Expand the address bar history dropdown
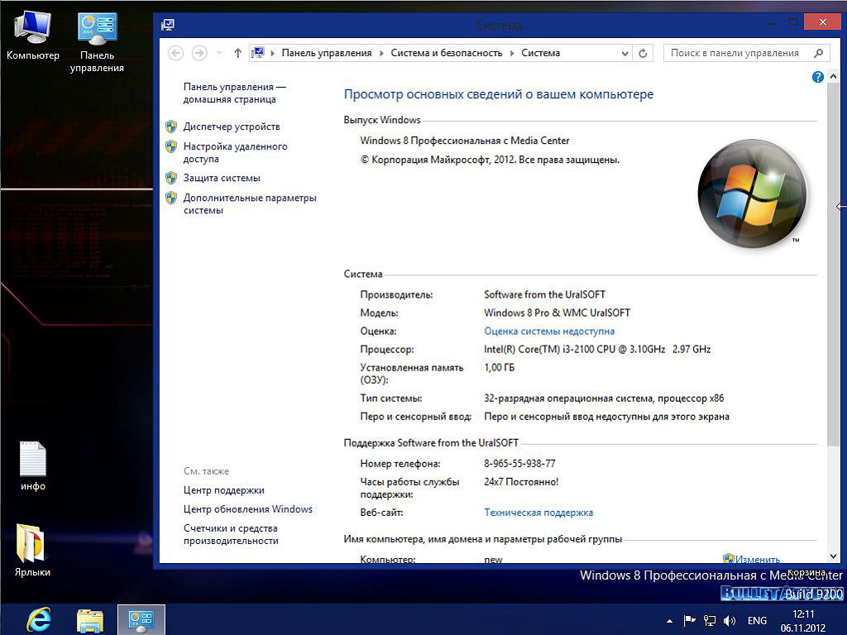The image size is (847, 635). point(624,53)
